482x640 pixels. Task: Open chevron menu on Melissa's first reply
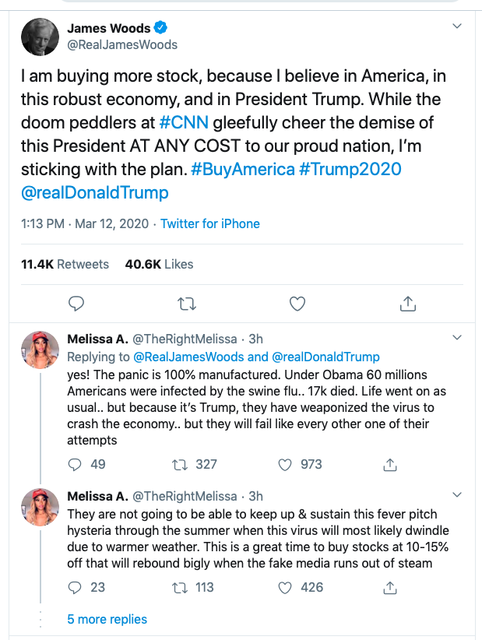457,338
